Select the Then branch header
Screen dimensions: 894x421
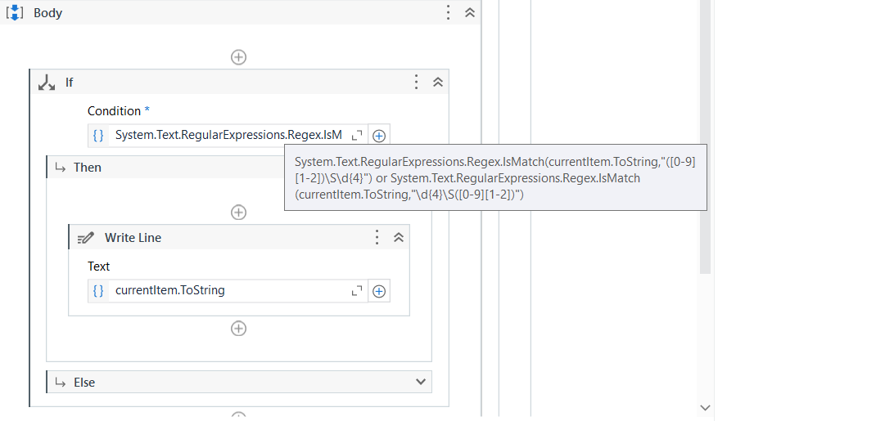coord(165,168)
